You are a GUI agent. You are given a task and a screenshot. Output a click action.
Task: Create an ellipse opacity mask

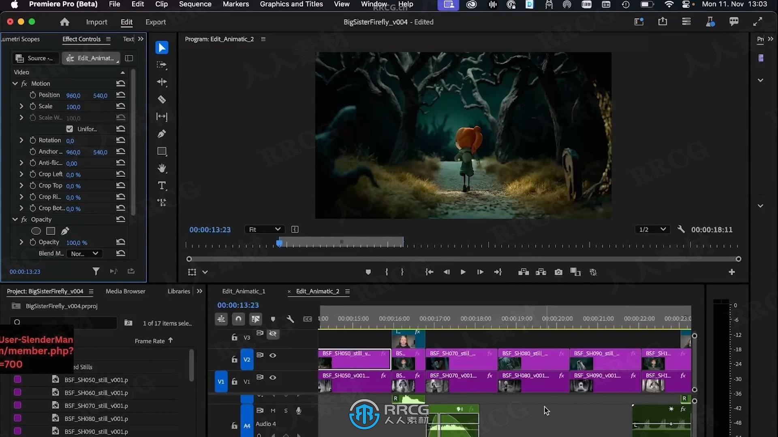(x=36, y=231)
